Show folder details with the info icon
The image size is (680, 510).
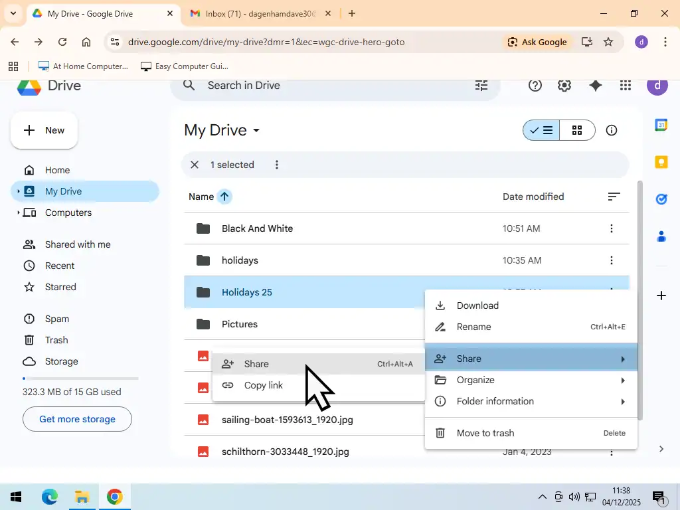pos(611,130)
